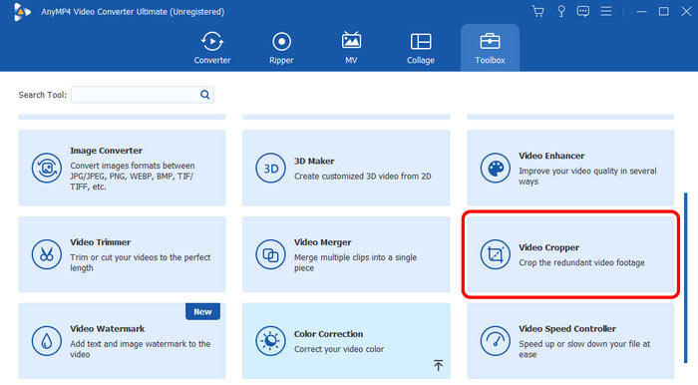Image resolution: width=698 pixels, height=385 pixels.
Task: Open Video Cropper title
Action: click(548, 247)
